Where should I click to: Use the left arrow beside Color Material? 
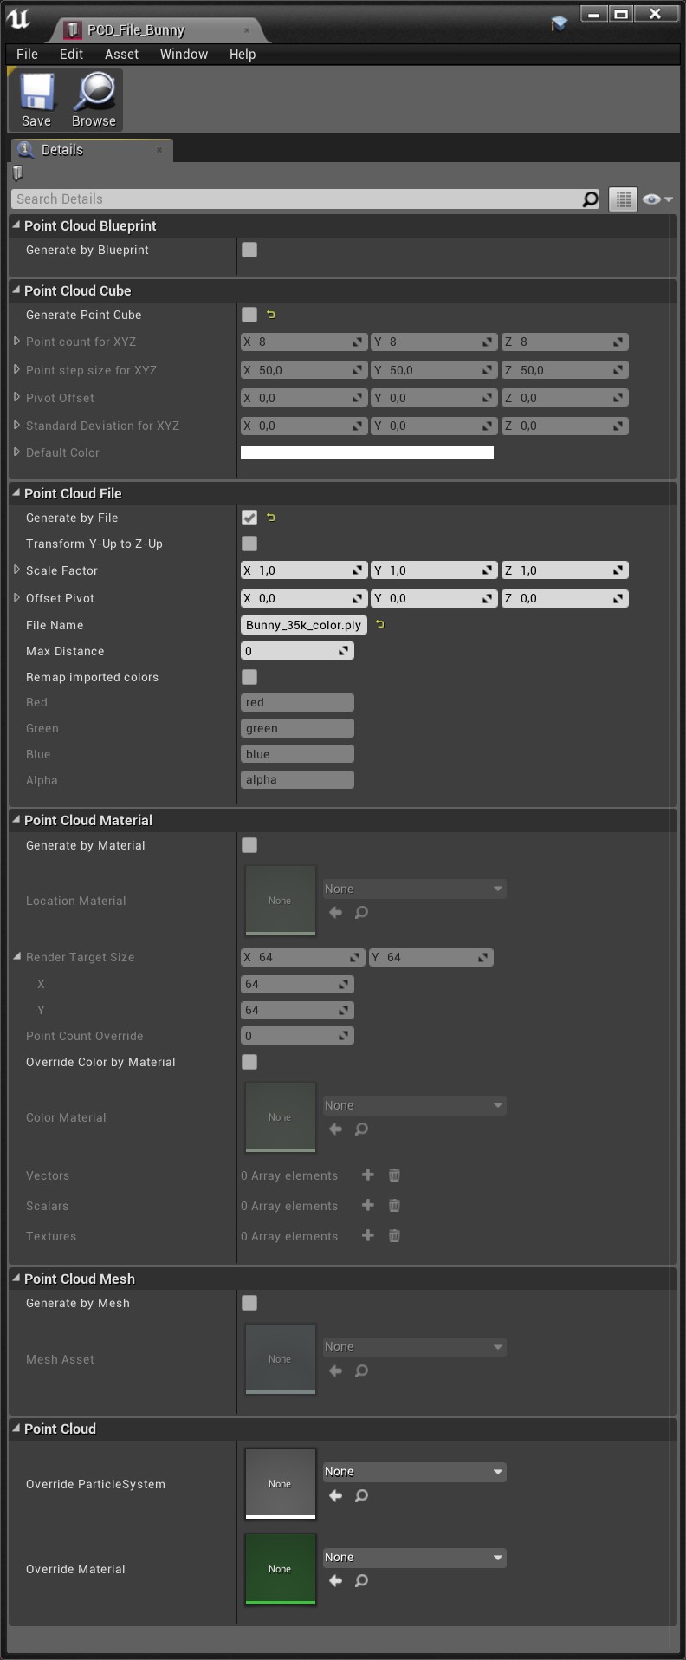click(335, 1129)
